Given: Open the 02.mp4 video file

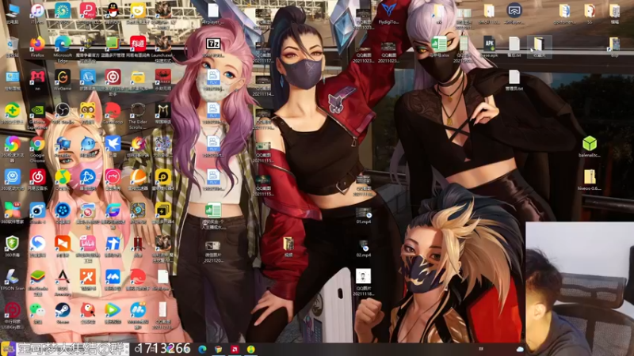Looking at the screenshot, I should 364,246.
